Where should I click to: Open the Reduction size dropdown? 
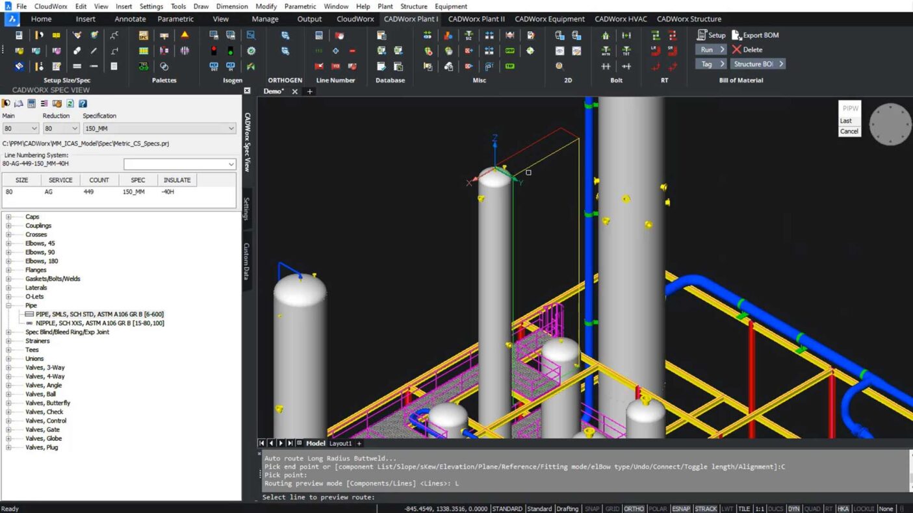[61, 129]
